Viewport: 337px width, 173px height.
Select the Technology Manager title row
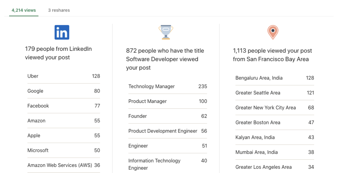(x=167, y=86)
